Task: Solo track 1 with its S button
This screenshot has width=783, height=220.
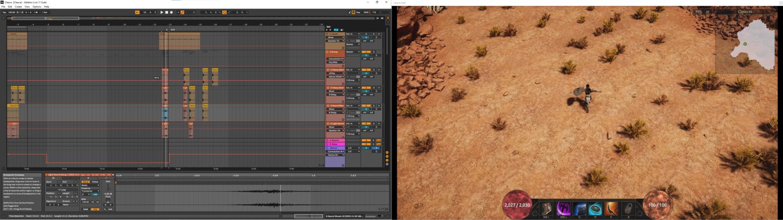Action: point(374,34)
